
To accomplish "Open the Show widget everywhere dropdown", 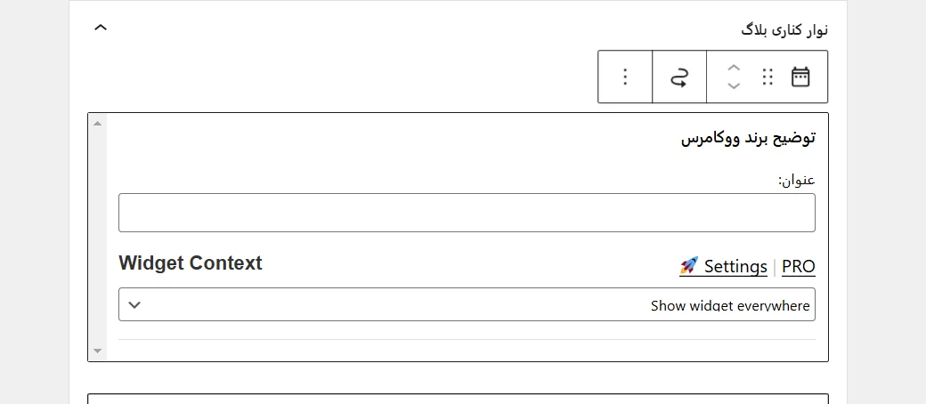I will 467,304.
